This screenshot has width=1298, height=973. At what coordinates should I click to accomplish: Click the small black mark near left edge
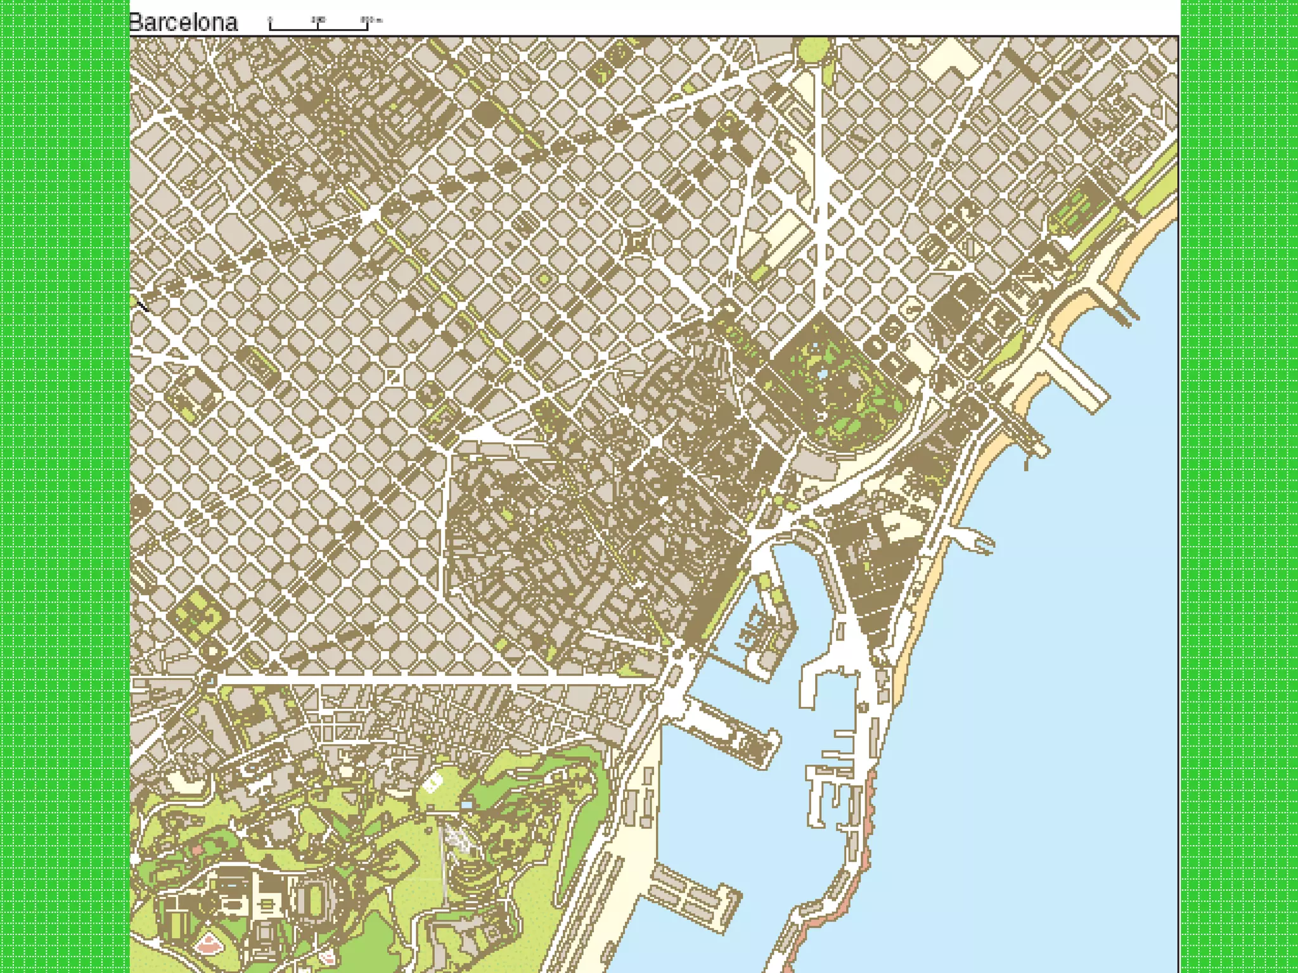point(143,307)
